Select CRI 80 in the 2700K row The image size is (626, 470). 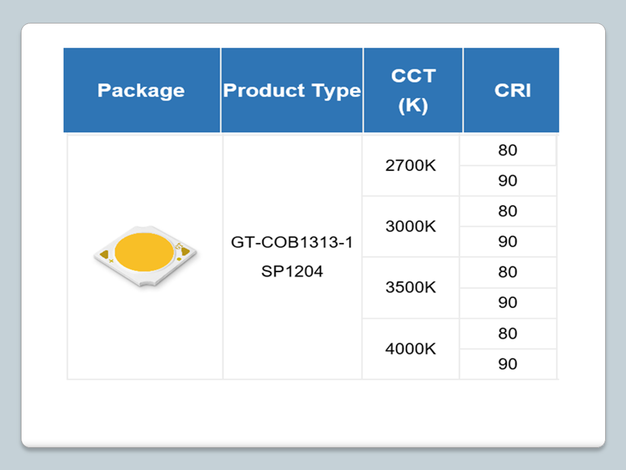[507, 151]
